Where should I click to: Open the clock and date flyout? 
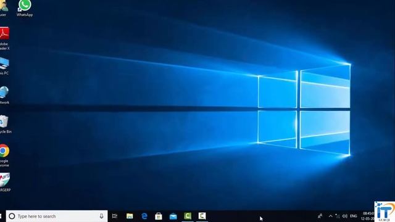[x=368, y=216]
